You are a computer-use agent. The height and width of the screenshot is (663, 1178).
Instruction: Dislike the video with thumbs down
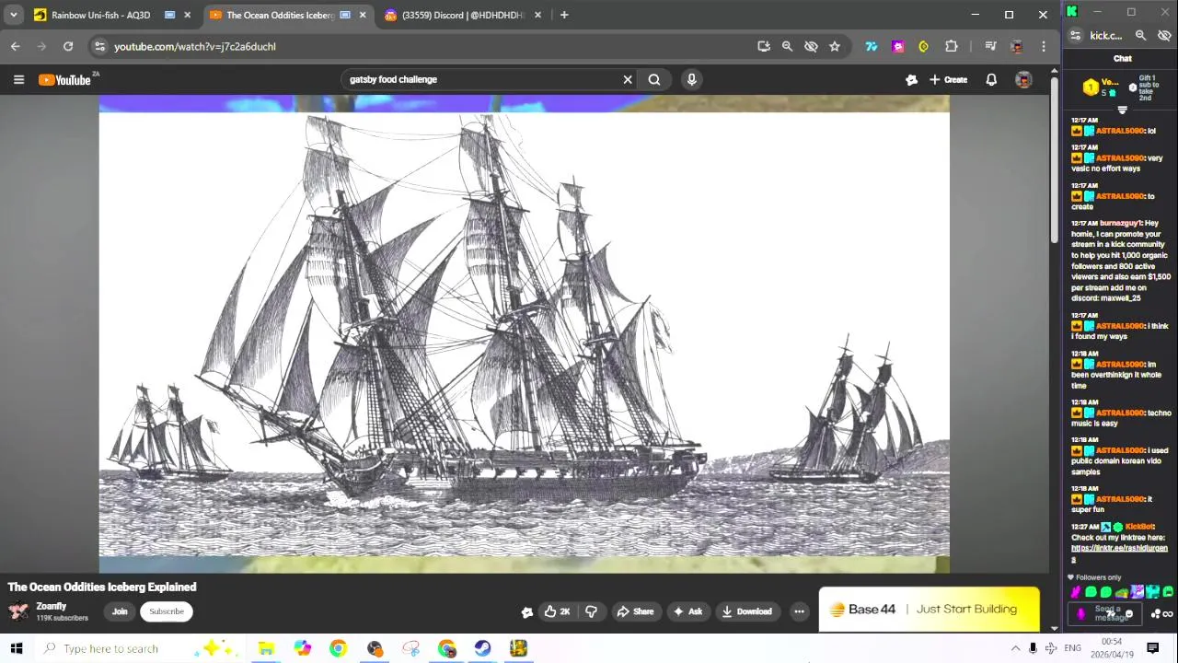pos(591,611)
